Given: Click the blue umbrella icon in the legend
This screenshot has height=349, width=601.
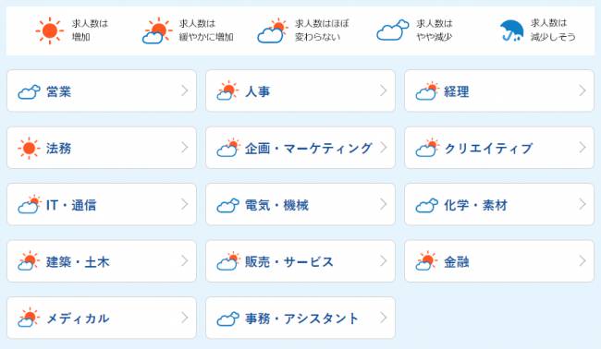Looking at the screenshot, I should tap(512, 30).
